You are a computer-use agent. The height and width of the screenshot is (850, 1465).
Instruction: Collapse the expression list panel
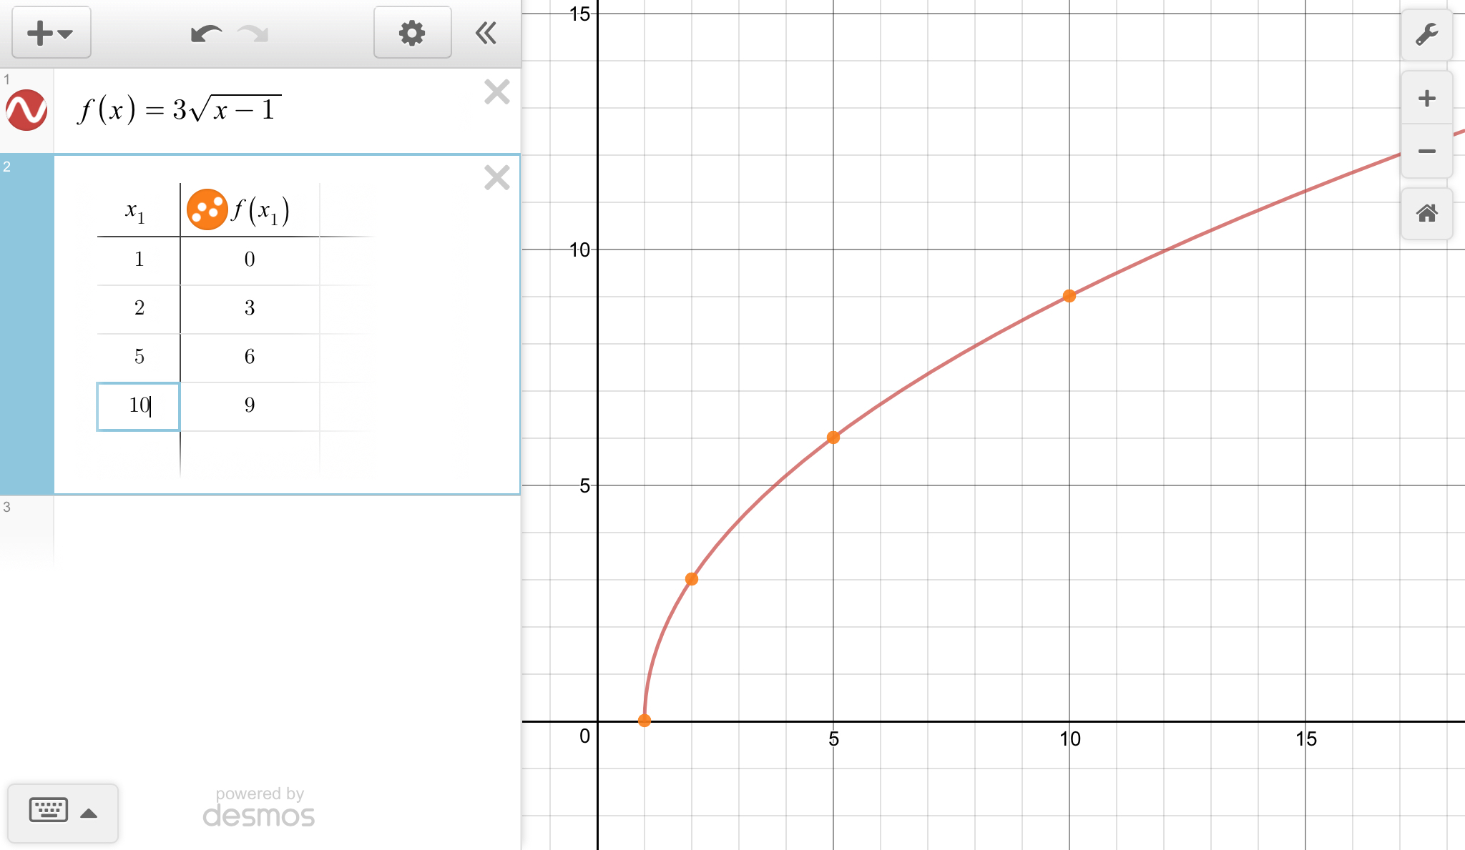pos(486,33)
